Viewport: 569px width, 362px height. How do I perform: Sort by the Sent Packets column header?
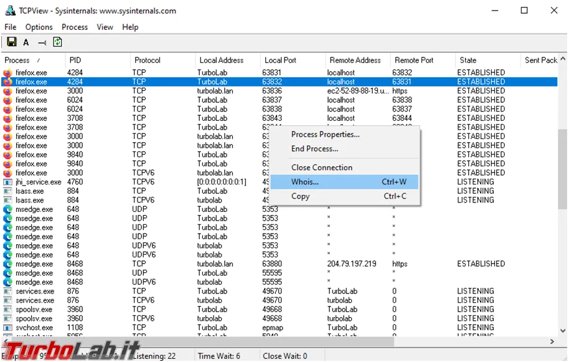pos(540,60)
